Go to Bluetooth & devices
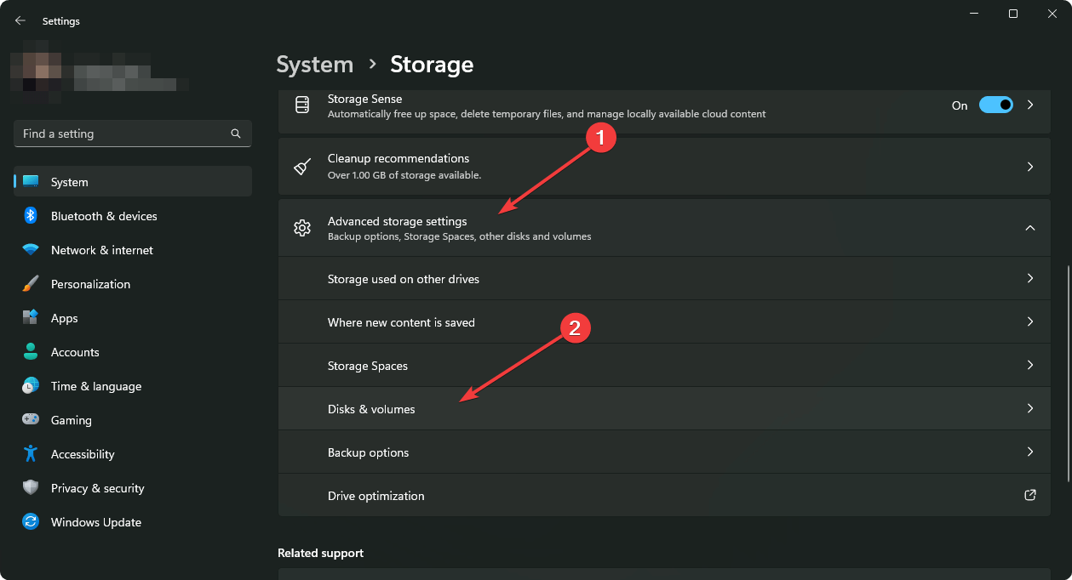Image resolution: width=1072 pixels, height=580 pixels. tap(133, 216)
